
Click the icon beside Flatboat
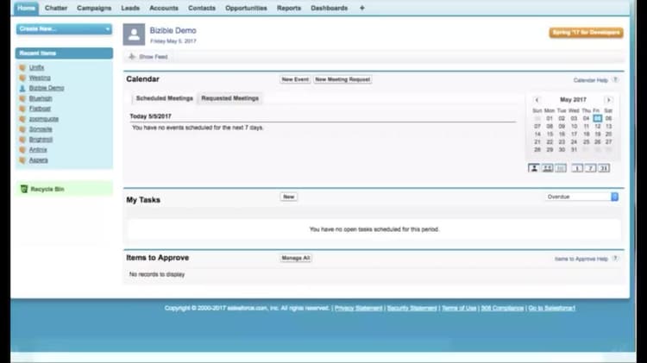(x=22, y=109)
